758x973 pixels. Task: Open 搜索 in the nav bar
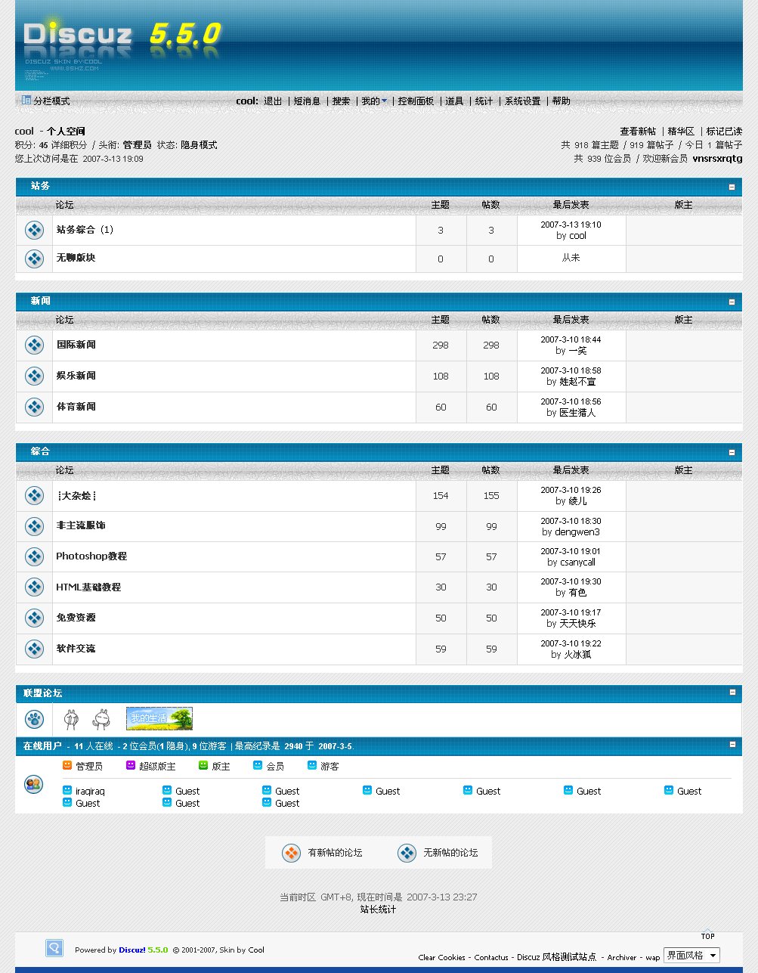(342, 101)
